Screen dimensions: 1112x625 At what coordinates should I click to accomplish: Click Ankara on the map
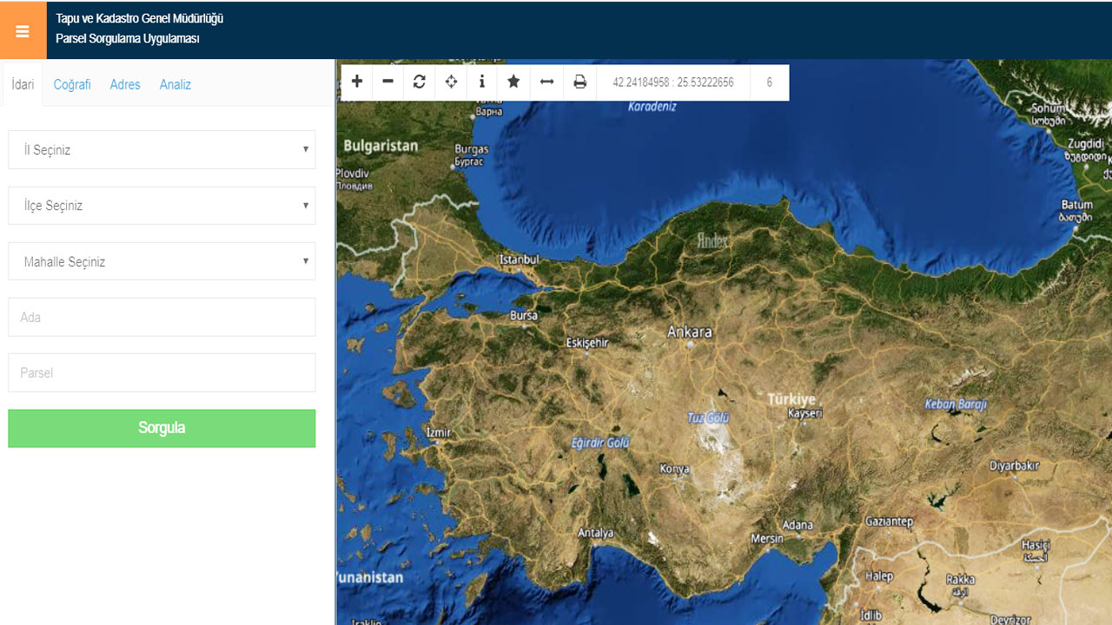point(690,333)
